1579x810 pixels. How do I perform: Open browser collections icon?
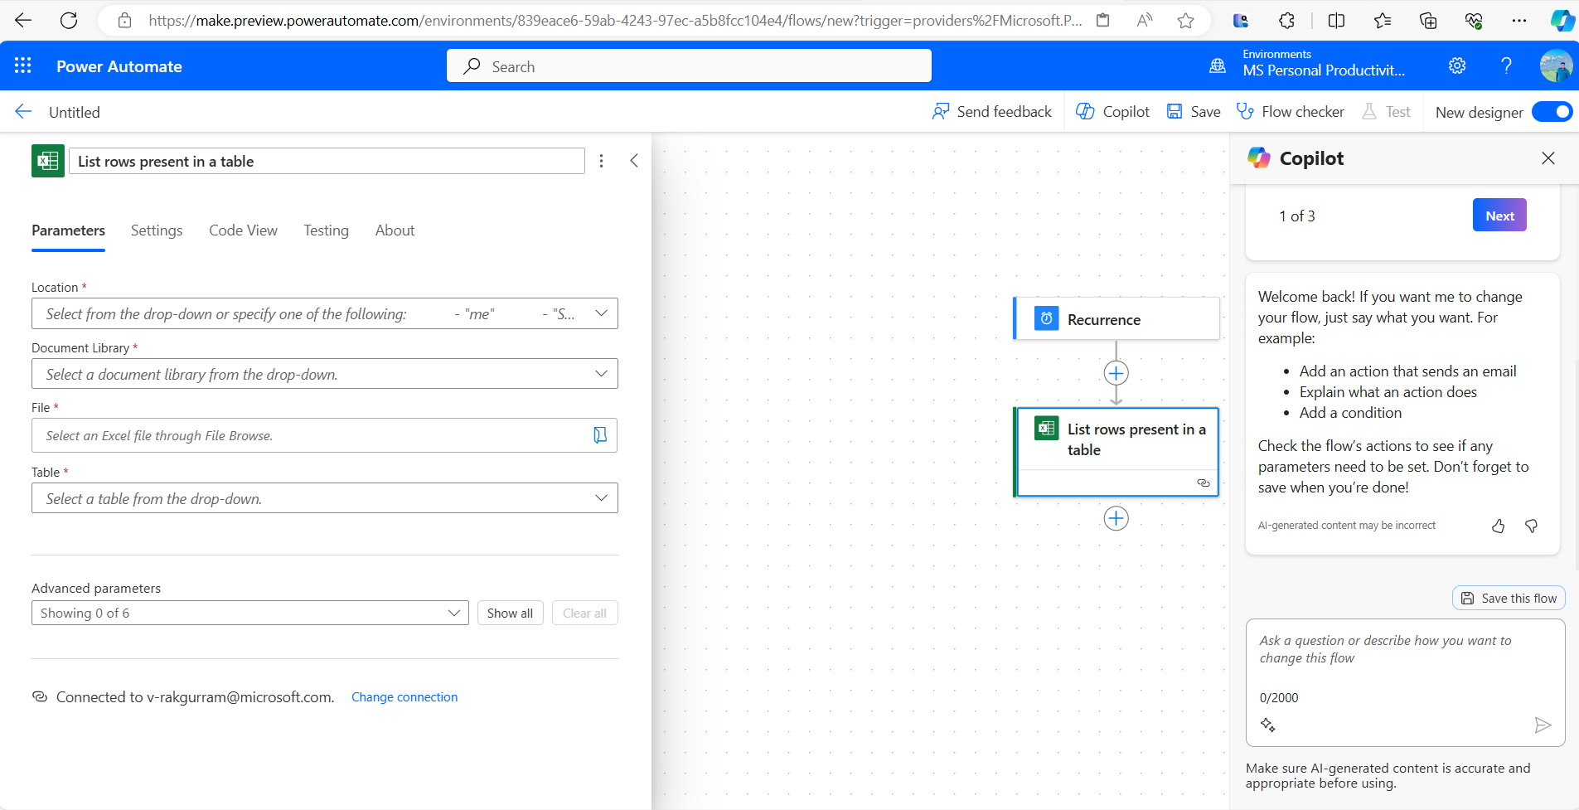click(1428, 21)
